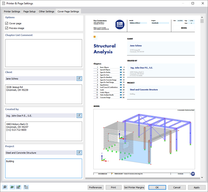Open the edit button beside Ing. John Doe
Viewport: 208px width, 192px height.
79,116
